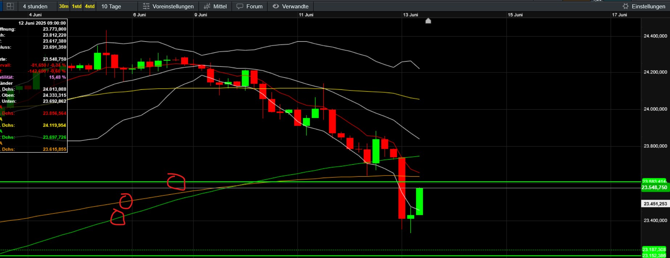Show Verwandte related instruments
670x258 pixels.
click(290, 6)
